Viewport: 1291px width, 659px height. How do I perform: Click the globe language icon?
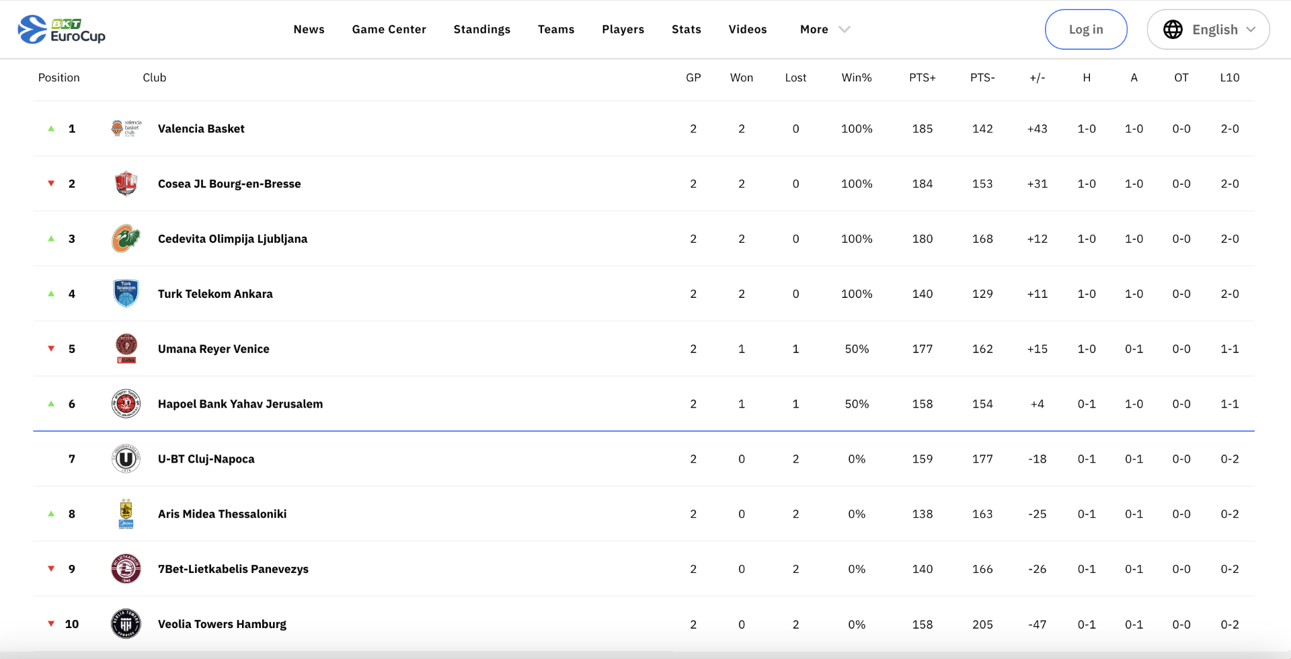pyautogui.click(x=1173, y=30)
